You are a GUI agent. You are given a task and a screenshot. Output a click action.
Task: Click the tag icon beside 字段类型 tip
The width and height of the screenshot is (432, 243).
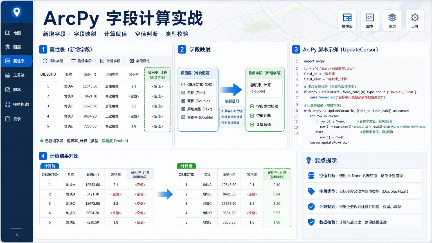click(x=311, y=191)
